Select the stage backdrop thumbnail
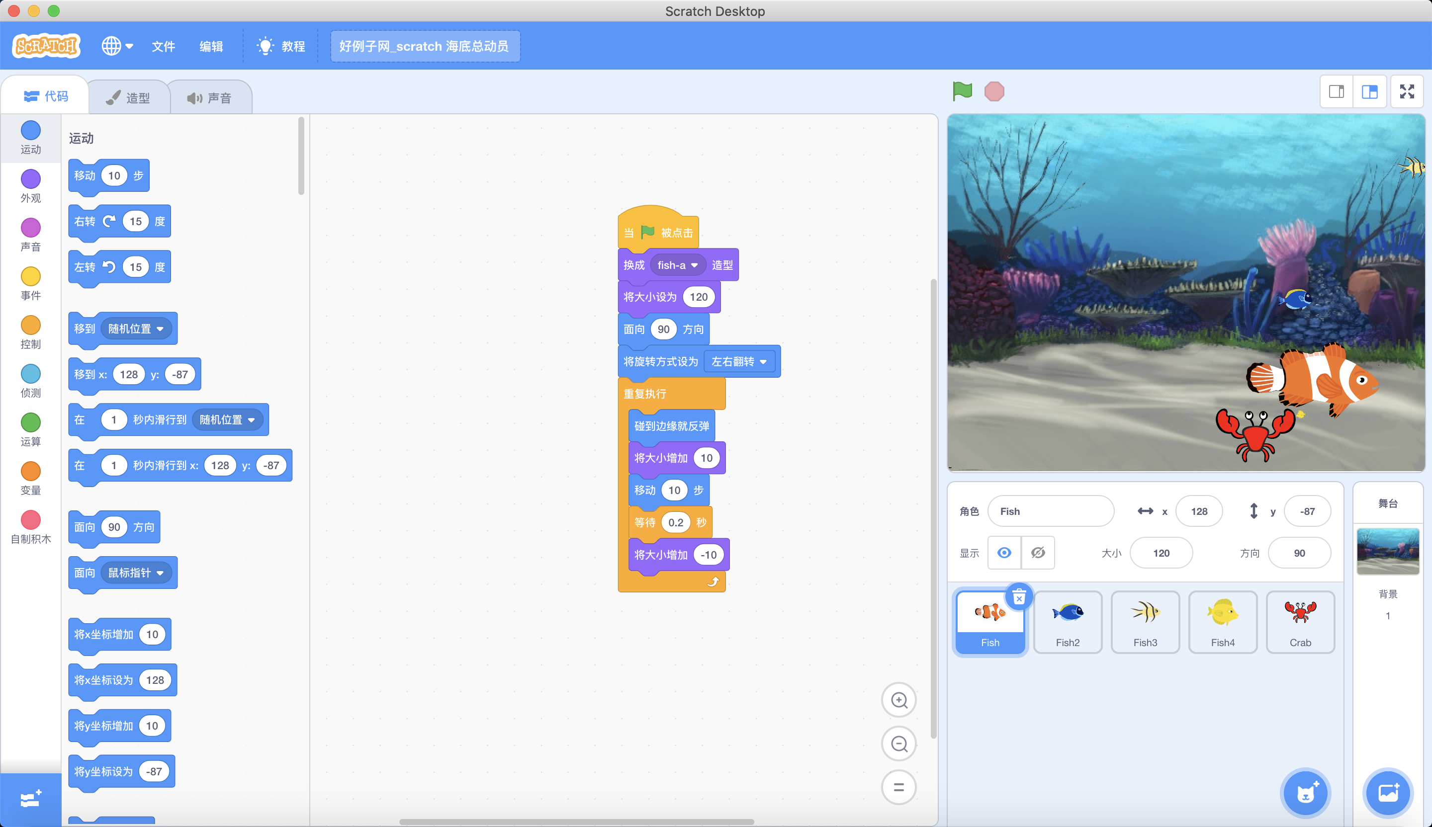 coord(1388,551)
